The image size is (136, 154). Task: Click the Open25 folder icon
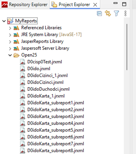pos(16,55)
